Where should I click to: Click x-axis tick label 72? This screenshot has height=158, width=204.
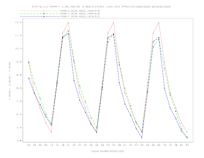[164, 145]
